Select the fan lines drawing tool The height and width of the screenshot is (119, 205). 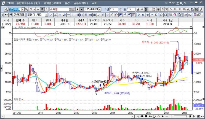click(x=64, y=15)
